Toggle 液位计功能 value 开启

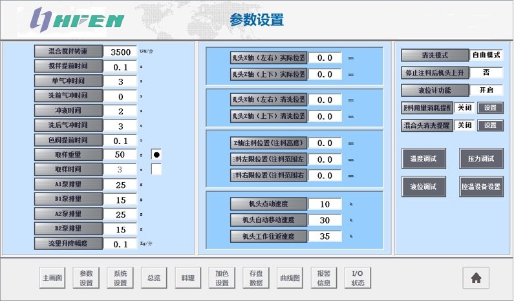(486, 90)
